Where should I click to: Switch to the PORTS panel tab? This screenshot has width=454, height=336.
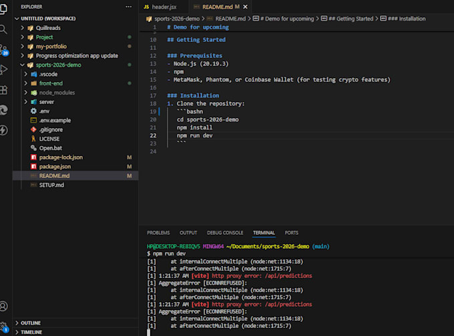click(291, 233)
